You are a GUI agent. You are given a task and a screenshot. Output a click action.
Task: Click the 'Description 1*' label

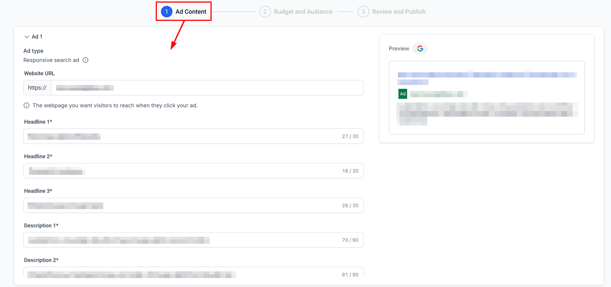tap(41, 225)
